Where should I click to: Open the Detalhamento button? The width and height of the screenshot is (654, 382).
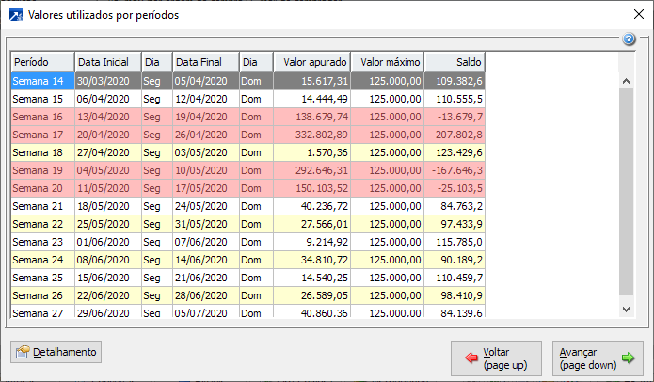pos(56,352)
